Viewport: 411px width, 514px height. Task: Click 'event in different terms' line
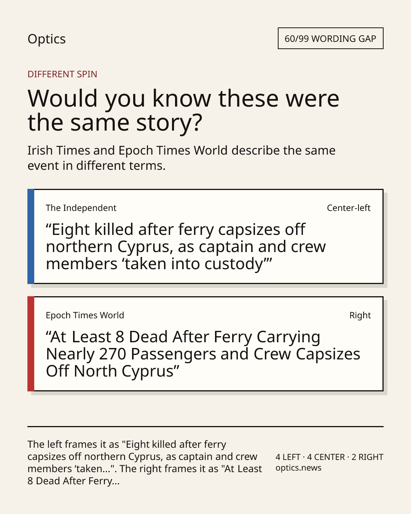96,166
